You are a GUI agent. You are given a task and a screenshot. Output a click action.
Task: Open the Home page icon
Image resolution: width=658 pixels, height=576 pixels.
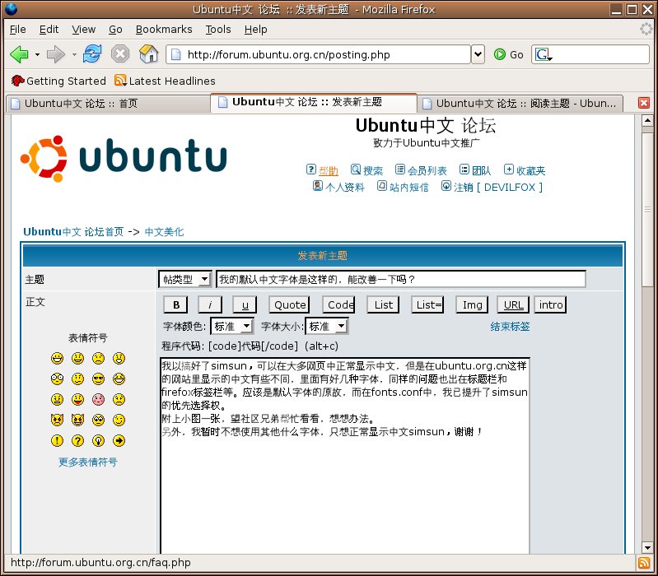(x=148, y=53)
